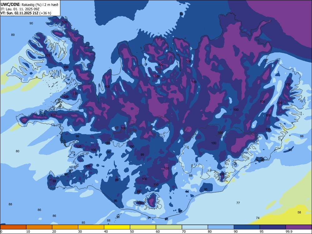This screenshot has width=312, height=234.
Task: Click the '58' humidity value on the yellow area
Action: [x=299, y=212]
